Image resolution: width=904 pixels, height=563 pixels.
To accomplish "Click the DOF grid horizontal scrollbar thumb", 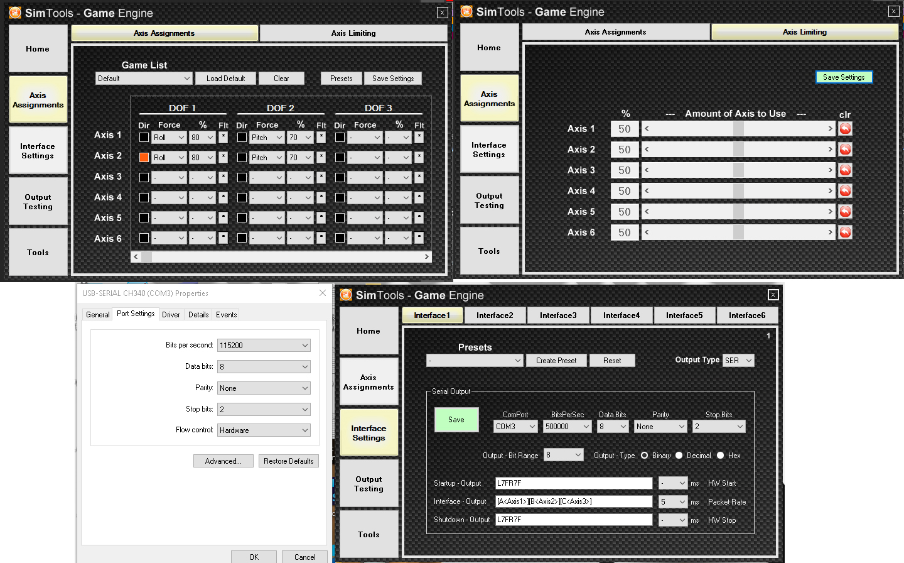I will [x=147, y=257].
